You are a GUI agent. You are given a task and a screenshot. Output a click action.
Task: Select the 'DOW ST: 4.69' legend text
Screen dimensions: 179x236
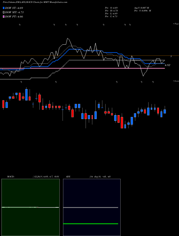pyautogui.click(x=14, y=8)
